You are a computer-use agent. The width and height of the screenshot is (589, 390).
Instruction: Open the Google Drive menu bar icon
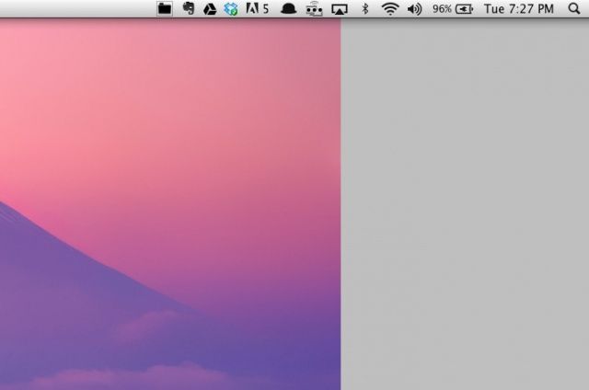click(x=210, y=9)
